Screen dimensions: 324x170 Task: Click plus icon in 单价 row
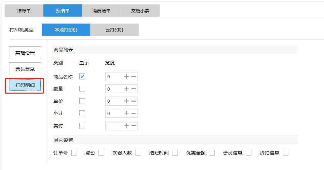coord(127,101)
